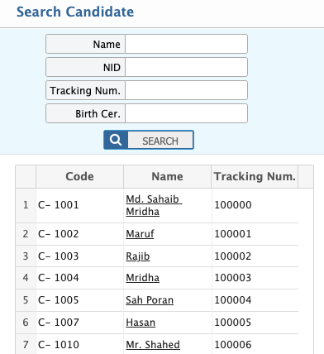Sort by Code column header

(x=79, y=176)
